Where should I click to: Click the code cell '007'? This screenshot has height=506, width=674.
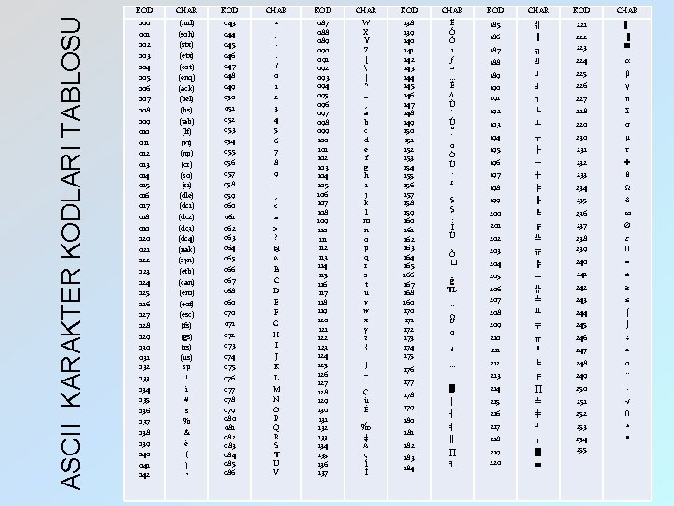coord(144,99)
